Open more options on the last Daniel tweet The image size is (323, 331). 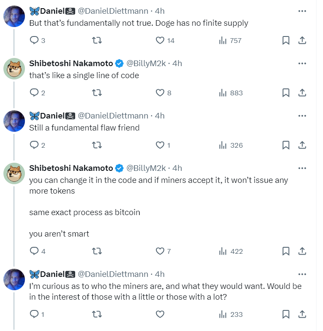point(302,274)
